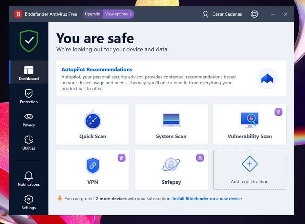Click the 'You are safe' heading

(x=95, y=38)
